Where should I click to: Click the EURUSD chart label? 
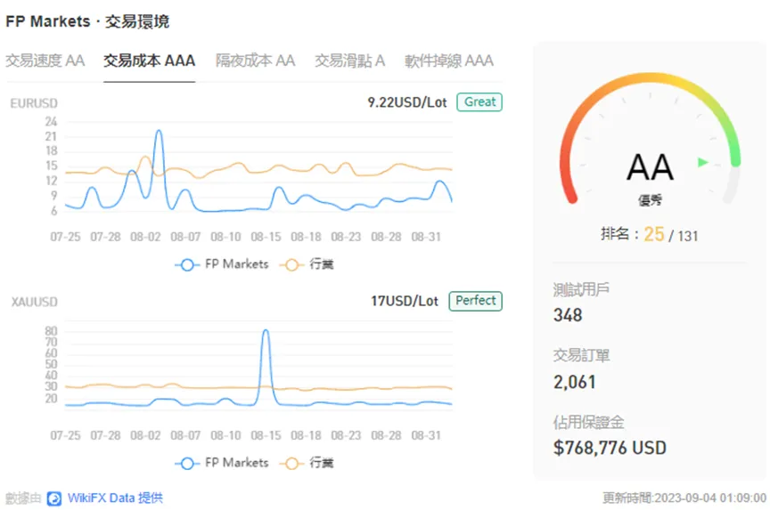tap(34, 103)
